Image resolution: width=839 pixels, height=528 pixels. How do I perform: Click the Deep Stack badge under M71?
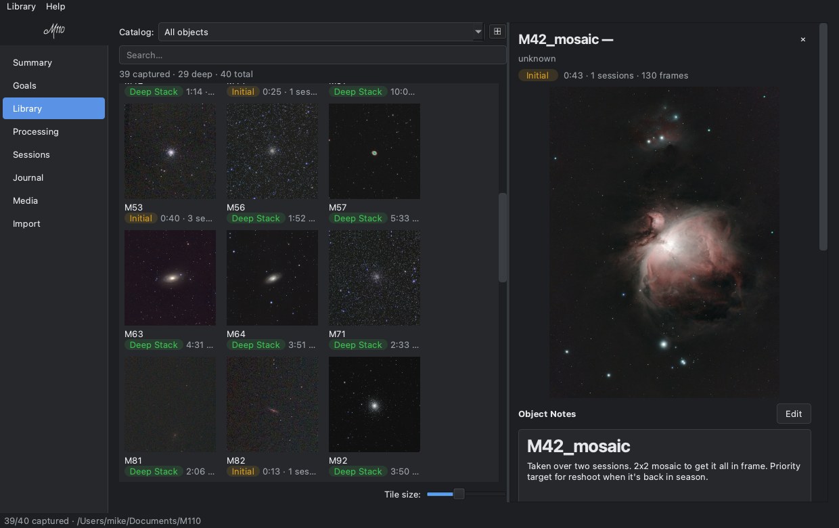click(x=358, y=345)
